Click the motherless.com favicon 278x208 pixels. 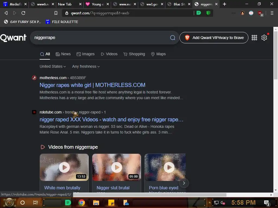coord(34,78)
